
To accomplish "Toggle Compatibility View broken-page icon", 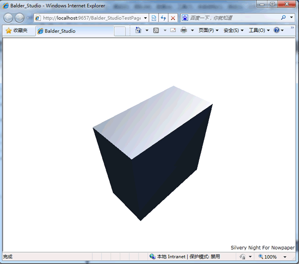I will click(153, 18).
